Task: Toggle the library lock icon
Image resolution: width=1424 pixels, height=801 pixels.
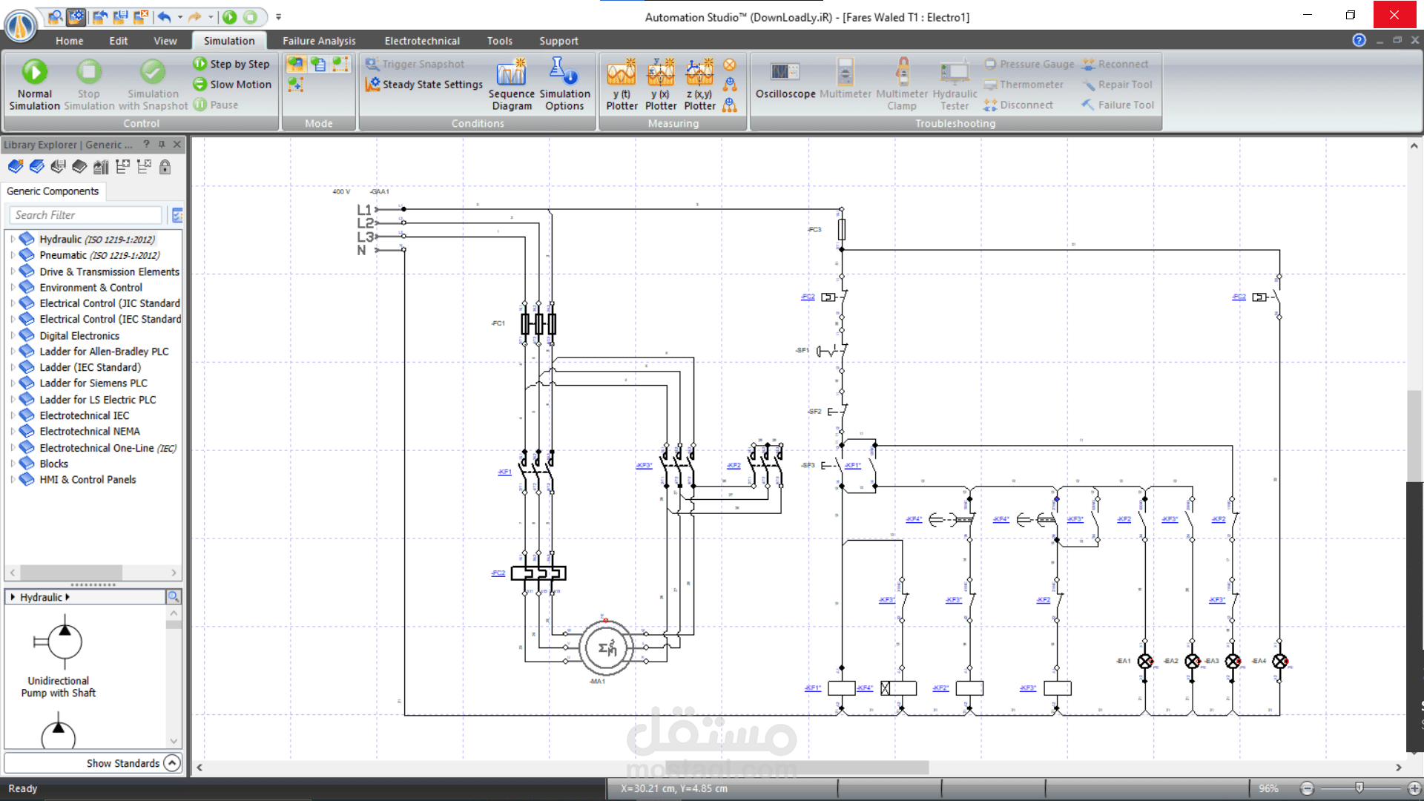Action: point(165,167)
